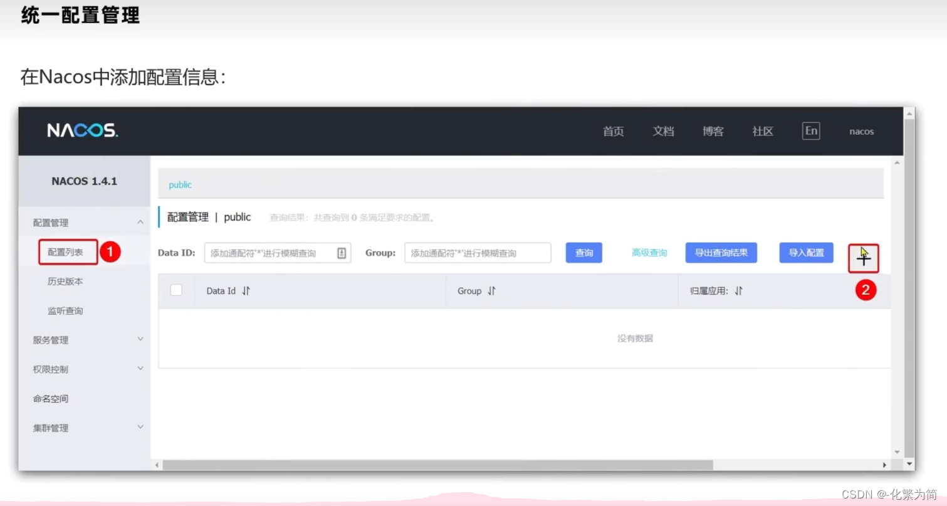This screenshot has width=947, height=506.
Task: Click the icon inside the Data ID field
Action: 342,253
